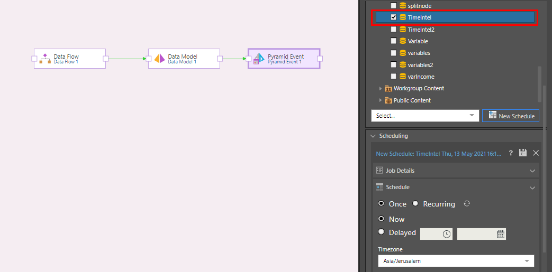This screenshot has height=272, width=552.
Task: Select the Recurring radio button
Action: coord(415,203)
